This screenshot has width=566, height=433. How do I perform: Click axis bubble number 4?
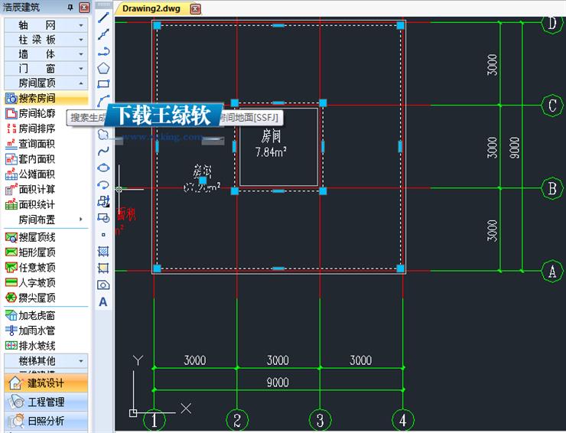tap(403, 420)
